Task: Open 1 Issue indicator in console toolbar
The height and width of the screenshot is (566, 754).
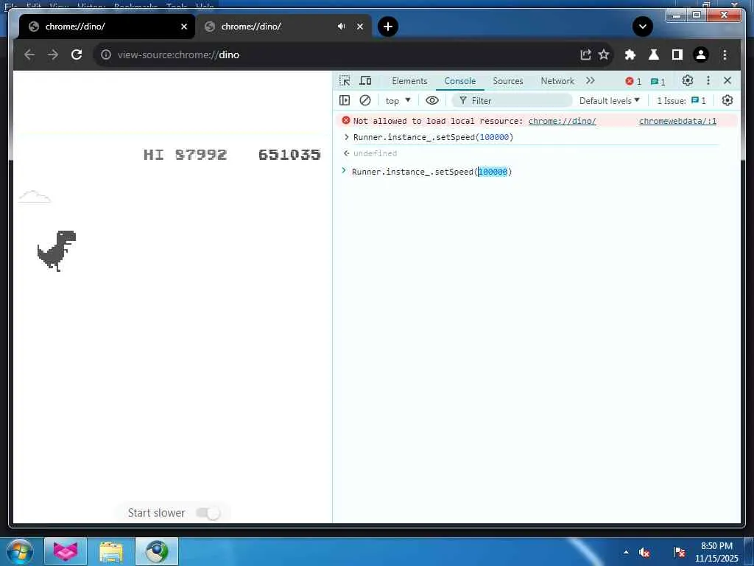Action: [681, 100]
